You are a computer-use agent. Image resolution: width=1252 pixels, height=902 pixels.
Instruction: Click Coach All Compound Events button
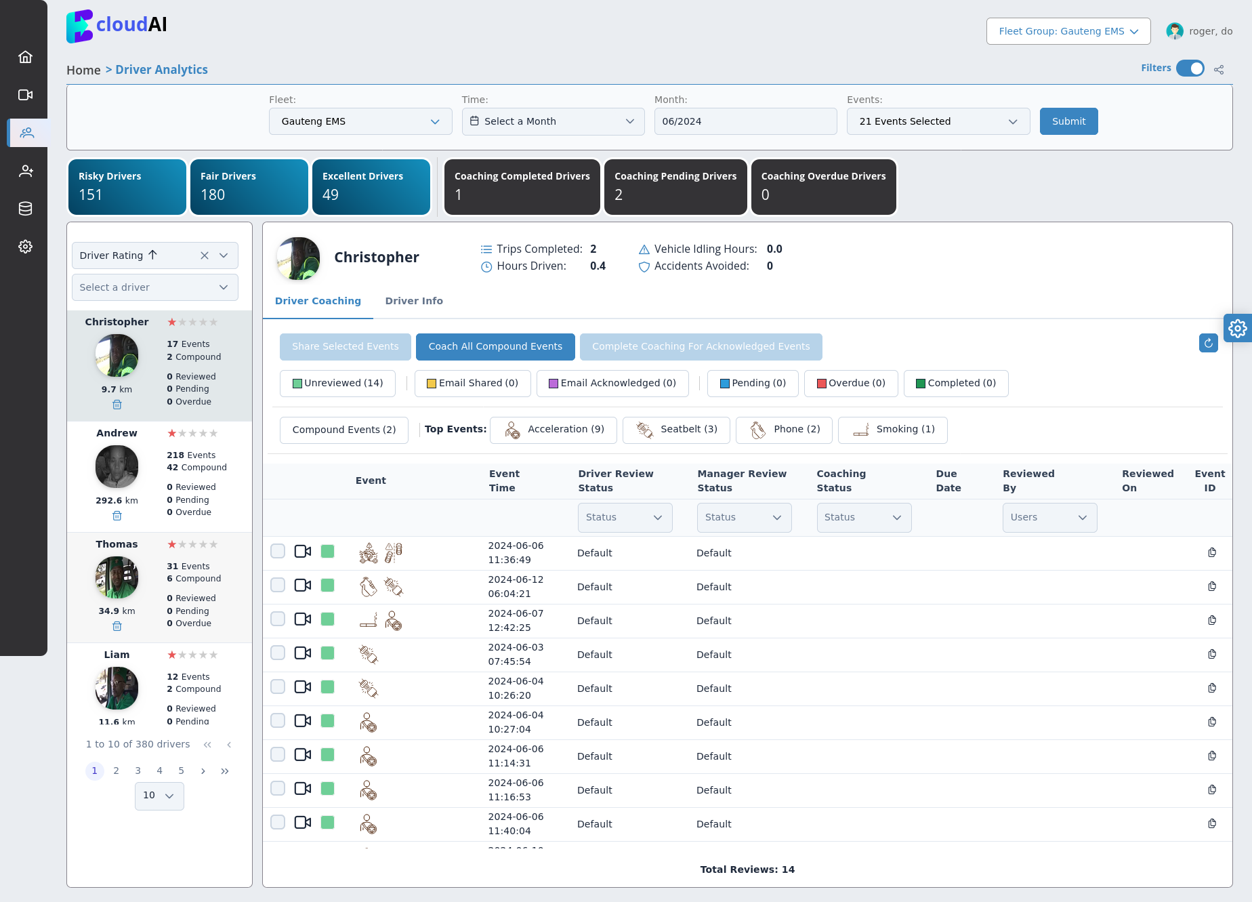point(495,346)
